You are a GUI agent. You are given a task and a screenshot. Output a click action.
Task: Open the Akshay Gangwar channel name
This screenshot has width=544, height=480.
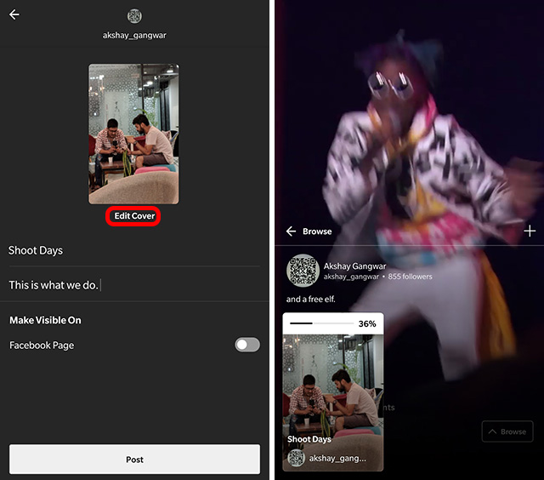[x=354, y=266]
